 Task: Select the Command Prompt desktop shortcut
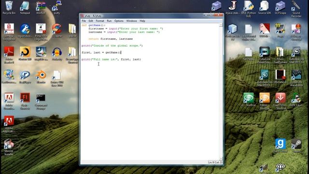[41, 101]
